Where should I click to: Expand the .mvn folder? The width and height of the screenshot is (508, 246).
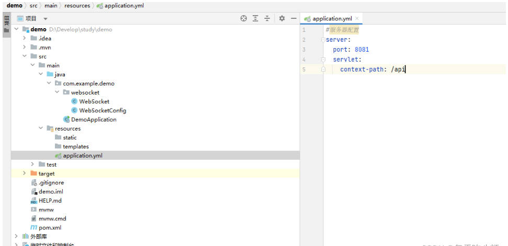coord(24,47)
